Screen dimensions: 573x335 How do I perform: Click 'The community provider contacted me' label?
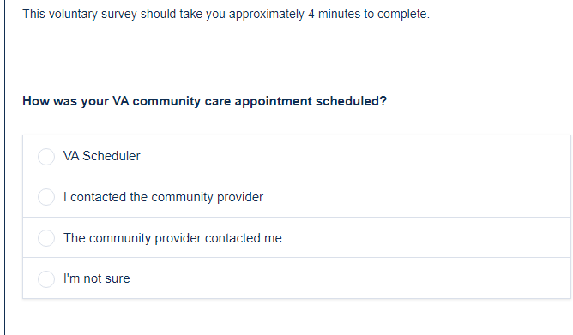(172, 238)
